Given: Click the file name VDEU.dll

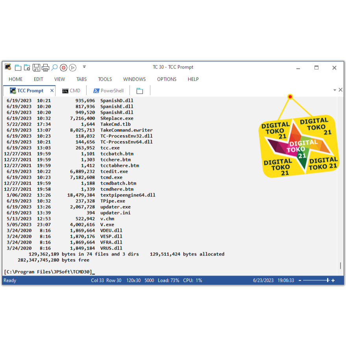Looking at the screenshot, I should click(x=111, y=231).
